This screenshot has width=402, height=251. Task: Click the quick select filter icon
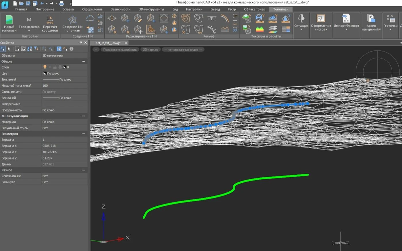coord(36,49)
